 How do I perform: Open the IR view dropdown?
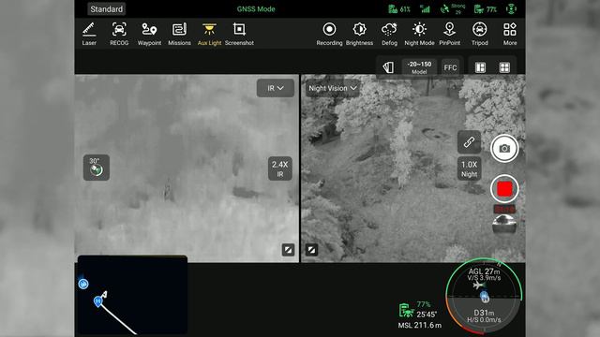pos(276,88)
